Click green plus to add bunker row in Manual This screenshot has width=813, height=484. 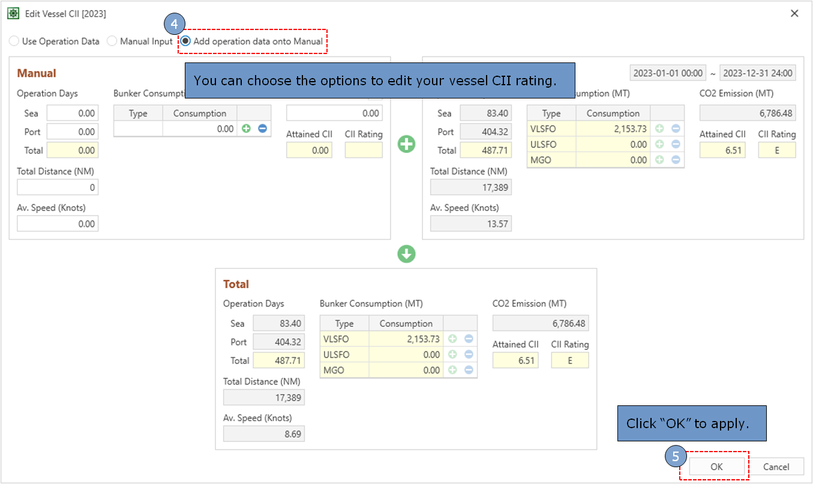tap(246, 128)
